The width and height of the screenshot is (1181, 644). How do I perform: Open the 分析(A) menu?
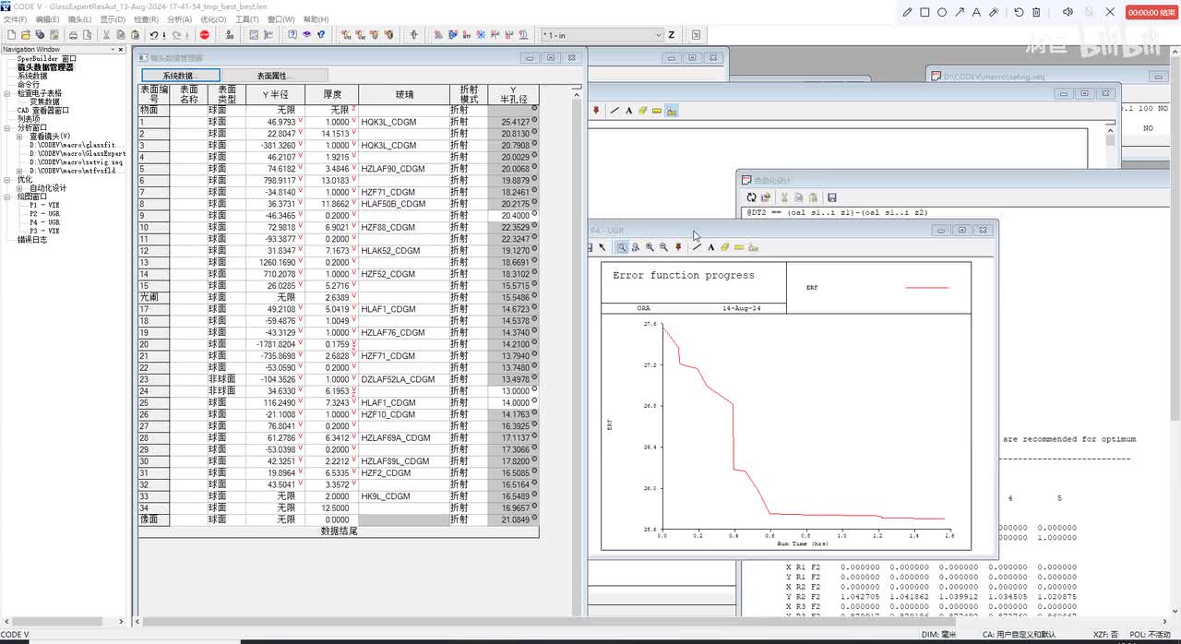pos(179,19)
